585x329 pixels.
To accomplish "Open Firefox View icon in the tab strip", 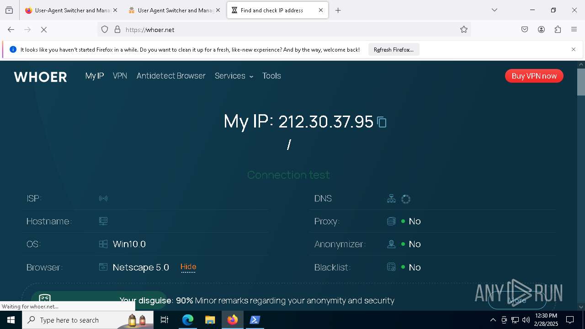I will pyautogui.click(x=9, y=10).
